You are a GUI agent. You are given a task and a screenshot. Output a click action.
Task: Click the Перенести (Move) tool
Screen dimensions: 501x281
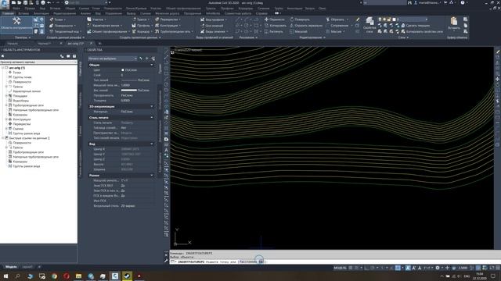275,20
